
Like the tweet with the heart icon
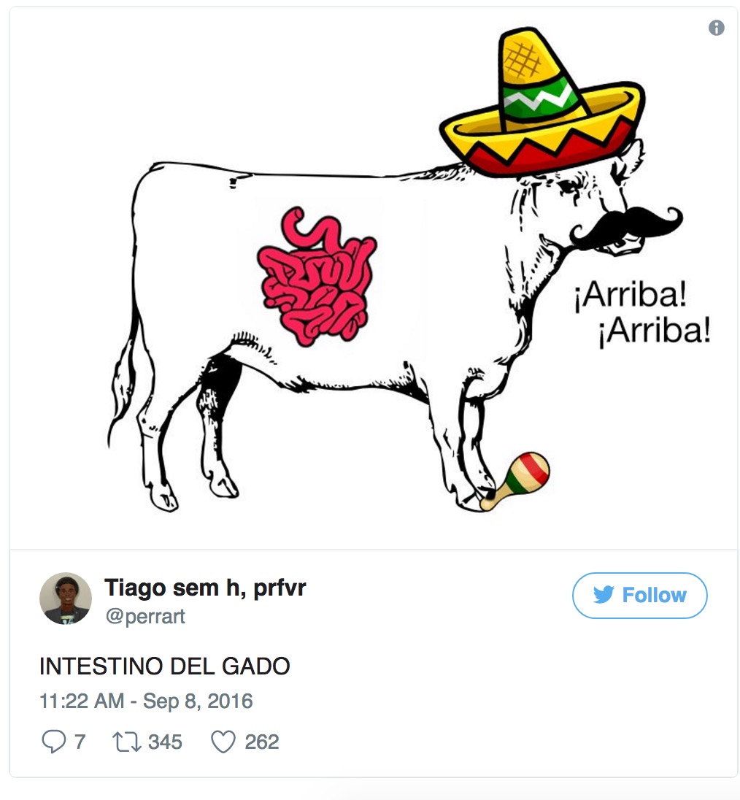223,742
